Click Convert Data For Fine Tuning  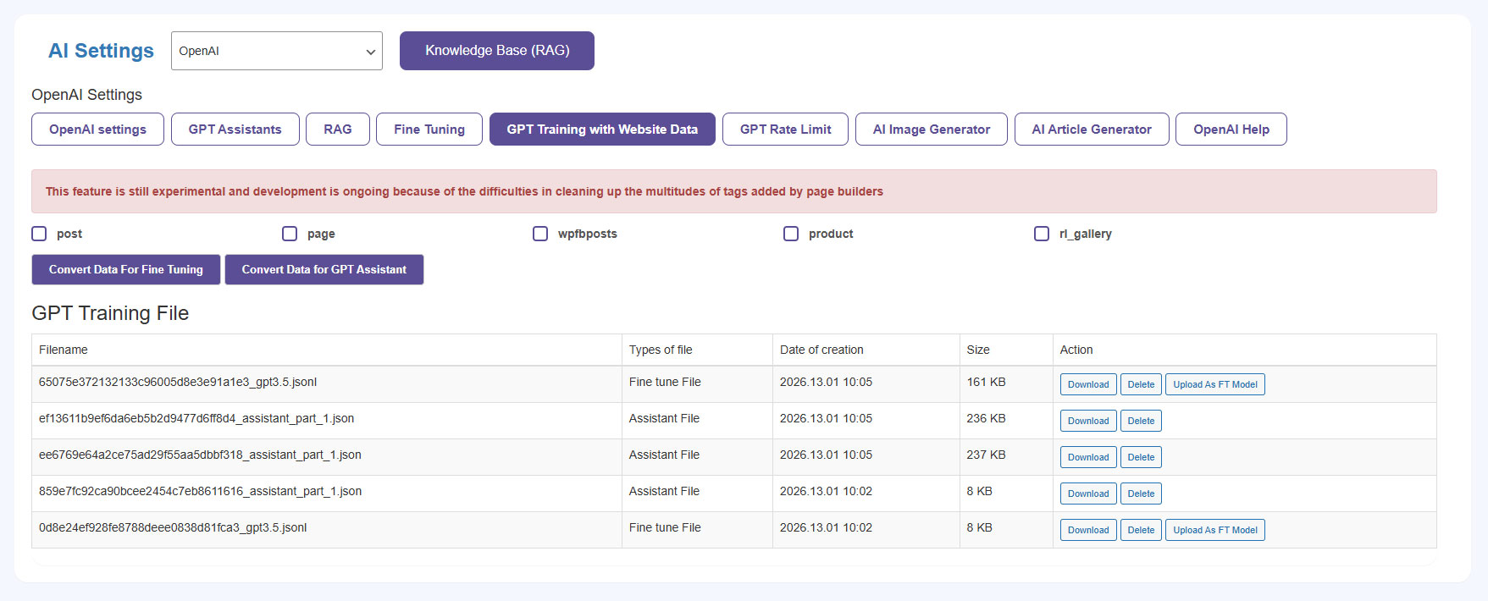126,270
